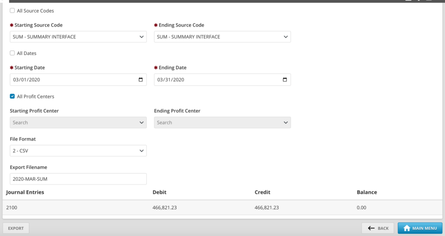This screenshot has width=445, height=236.
Task: Return to Main Menu with the home button
Action: tap(420, 228)
